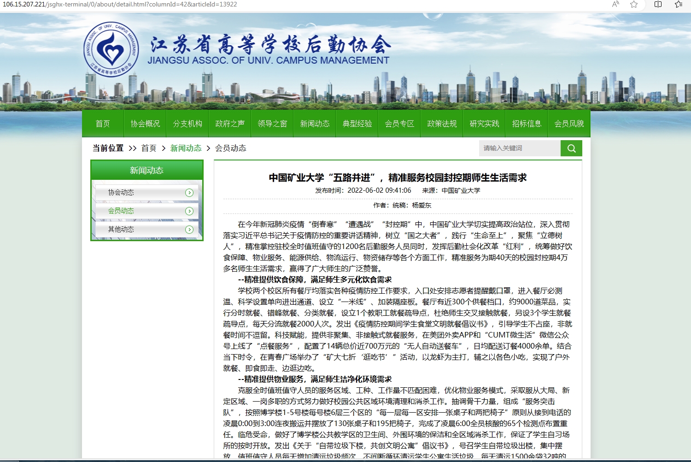This screenshot has width=691, height=462.
Task: Click the browser favorites star icon
Action: pos(634,4)
